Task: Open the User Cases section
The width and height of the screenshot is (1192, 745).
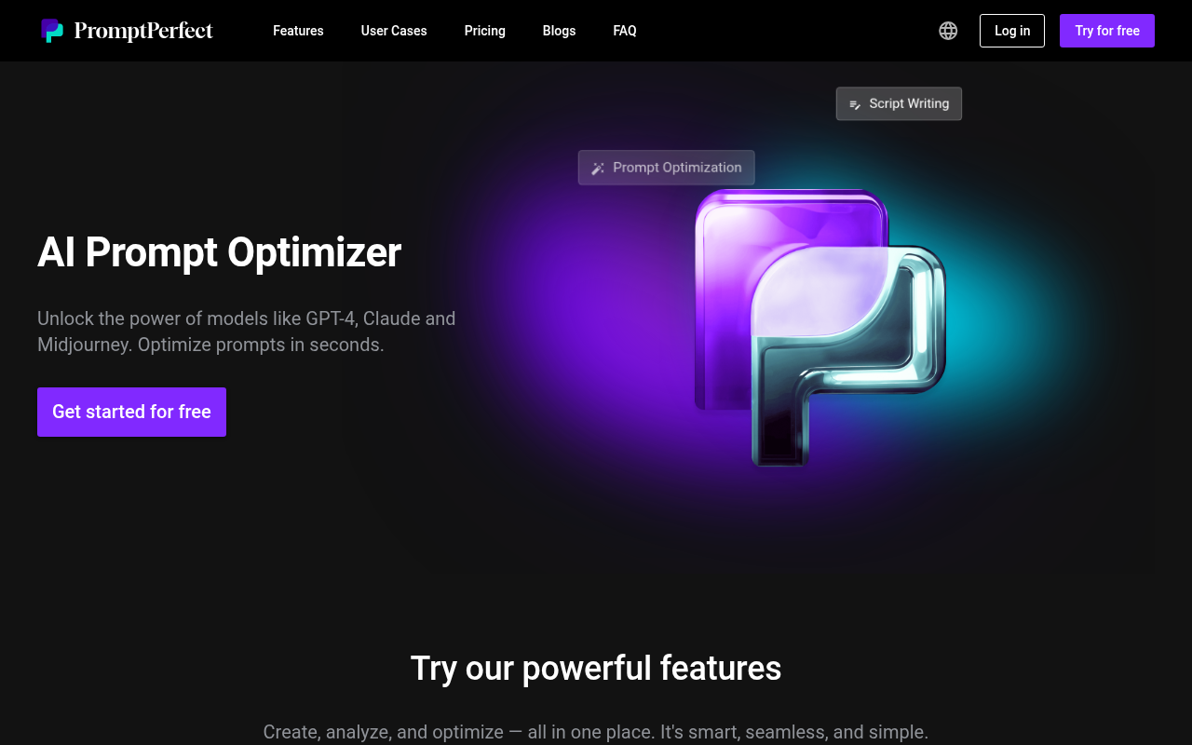Action: pos(393,31)
